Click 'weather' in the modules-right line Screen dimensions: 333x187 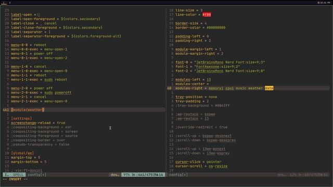pos(255,88)
